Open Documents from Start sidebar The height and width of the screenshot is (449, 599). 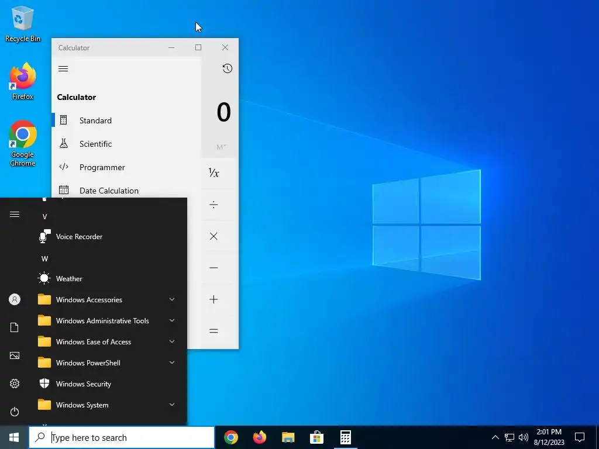pos(15,327)
